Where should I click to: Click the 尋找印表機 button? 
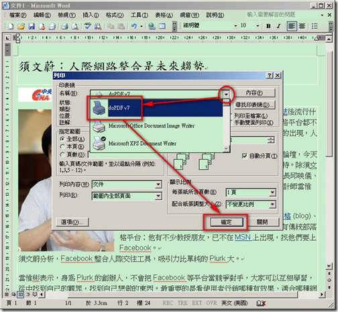254,105
